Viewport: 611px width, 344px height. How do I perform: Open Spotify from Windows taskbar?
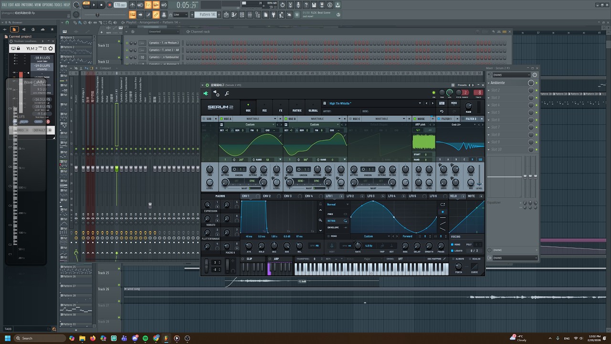click(x=145, y=338)
